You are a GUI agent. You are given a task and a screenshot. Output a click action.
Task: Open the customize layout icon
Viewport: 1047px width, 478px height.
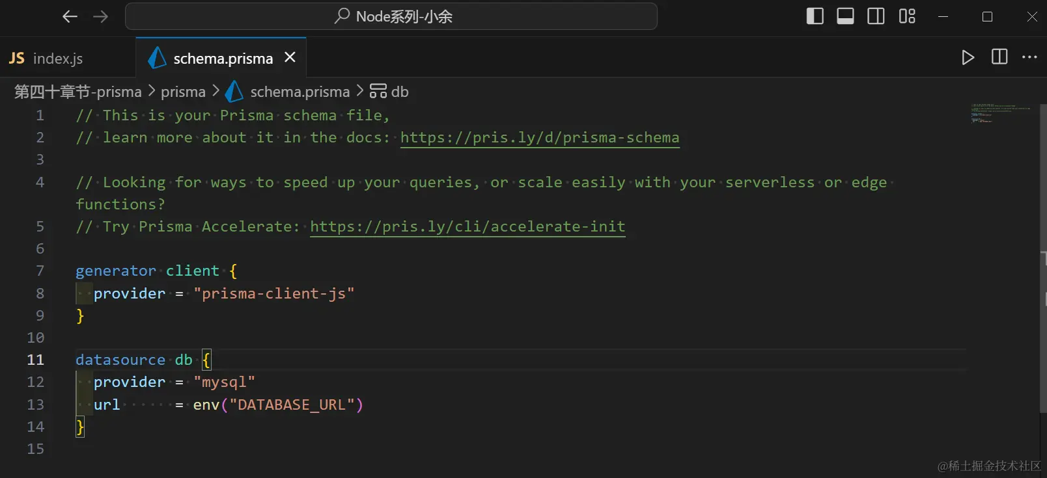(907, 16)
